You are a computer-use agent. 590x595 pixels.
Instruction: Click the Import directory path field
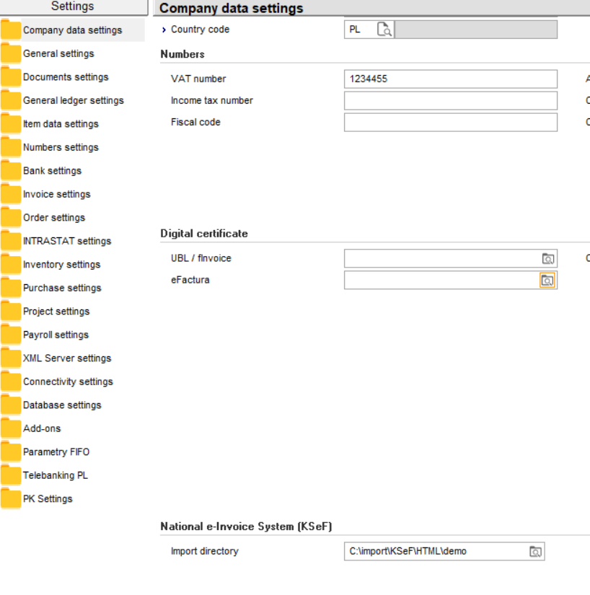(436, 552)
